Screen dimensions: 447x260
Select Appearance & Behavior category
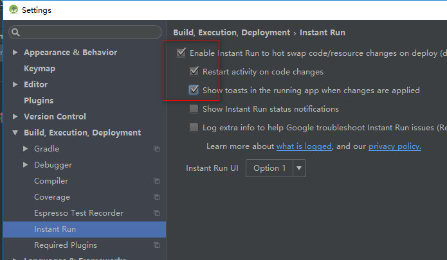pos(70,53)
